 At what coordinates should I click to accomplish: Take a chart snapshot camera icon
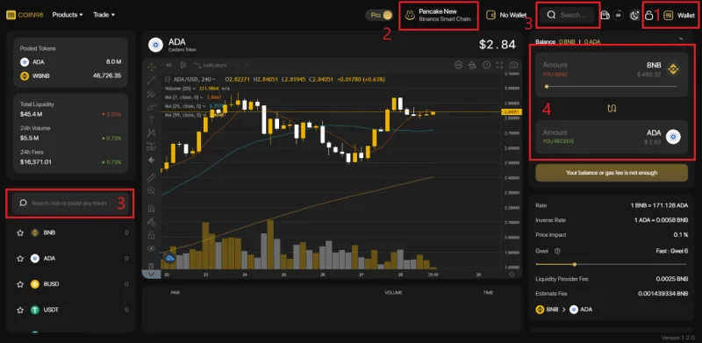click(514, 66)
